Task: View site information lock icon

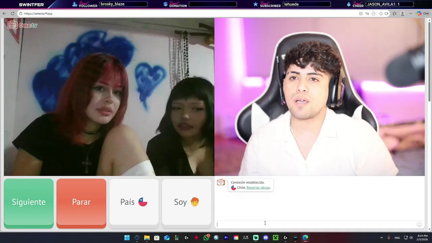Action: pyautogui.click(x=21, y=13)
